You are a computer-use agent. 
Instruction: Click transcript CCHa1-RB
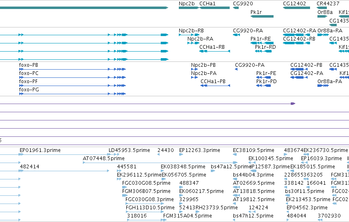[212, 47]
